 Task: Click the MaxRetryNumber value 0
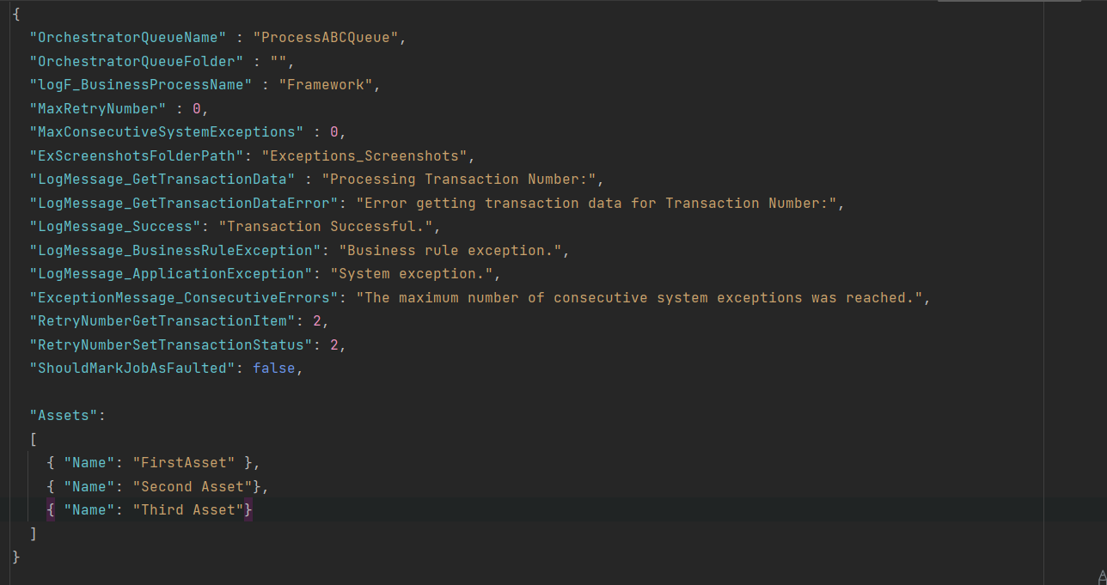point(196,107)
